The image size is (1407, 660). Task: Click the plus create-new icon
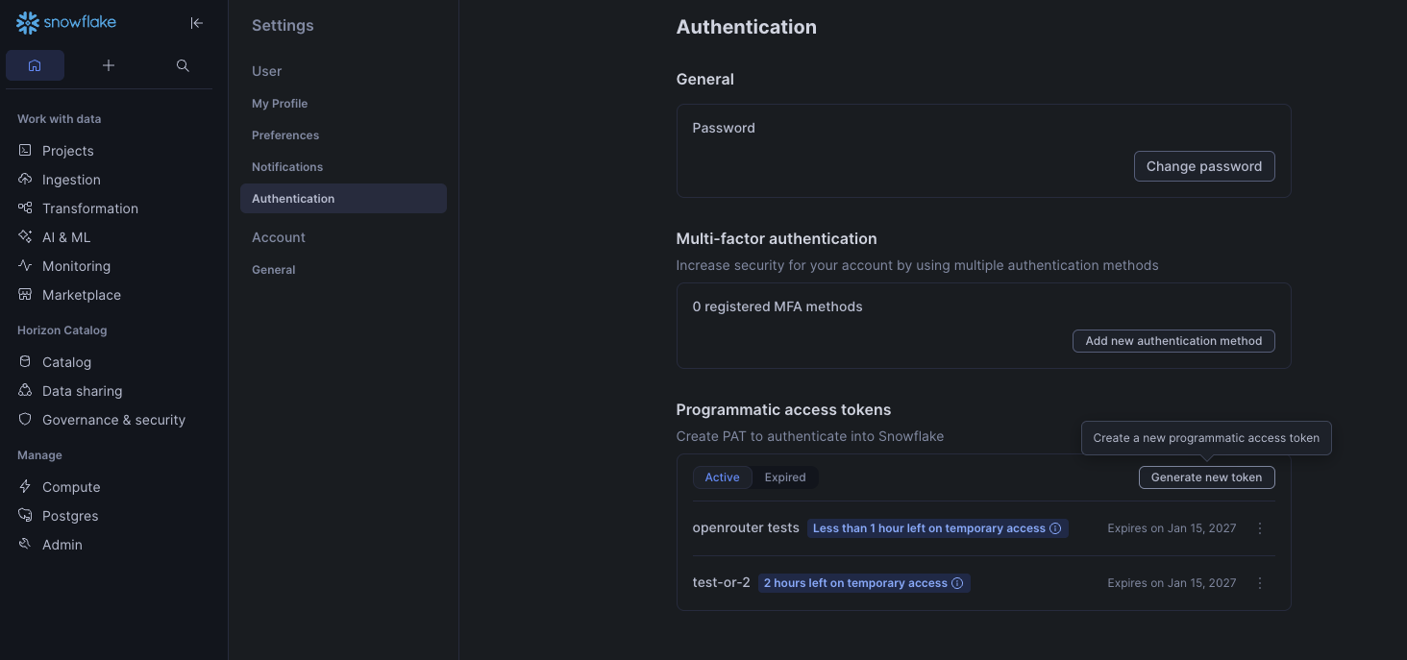tap(109, 65)
